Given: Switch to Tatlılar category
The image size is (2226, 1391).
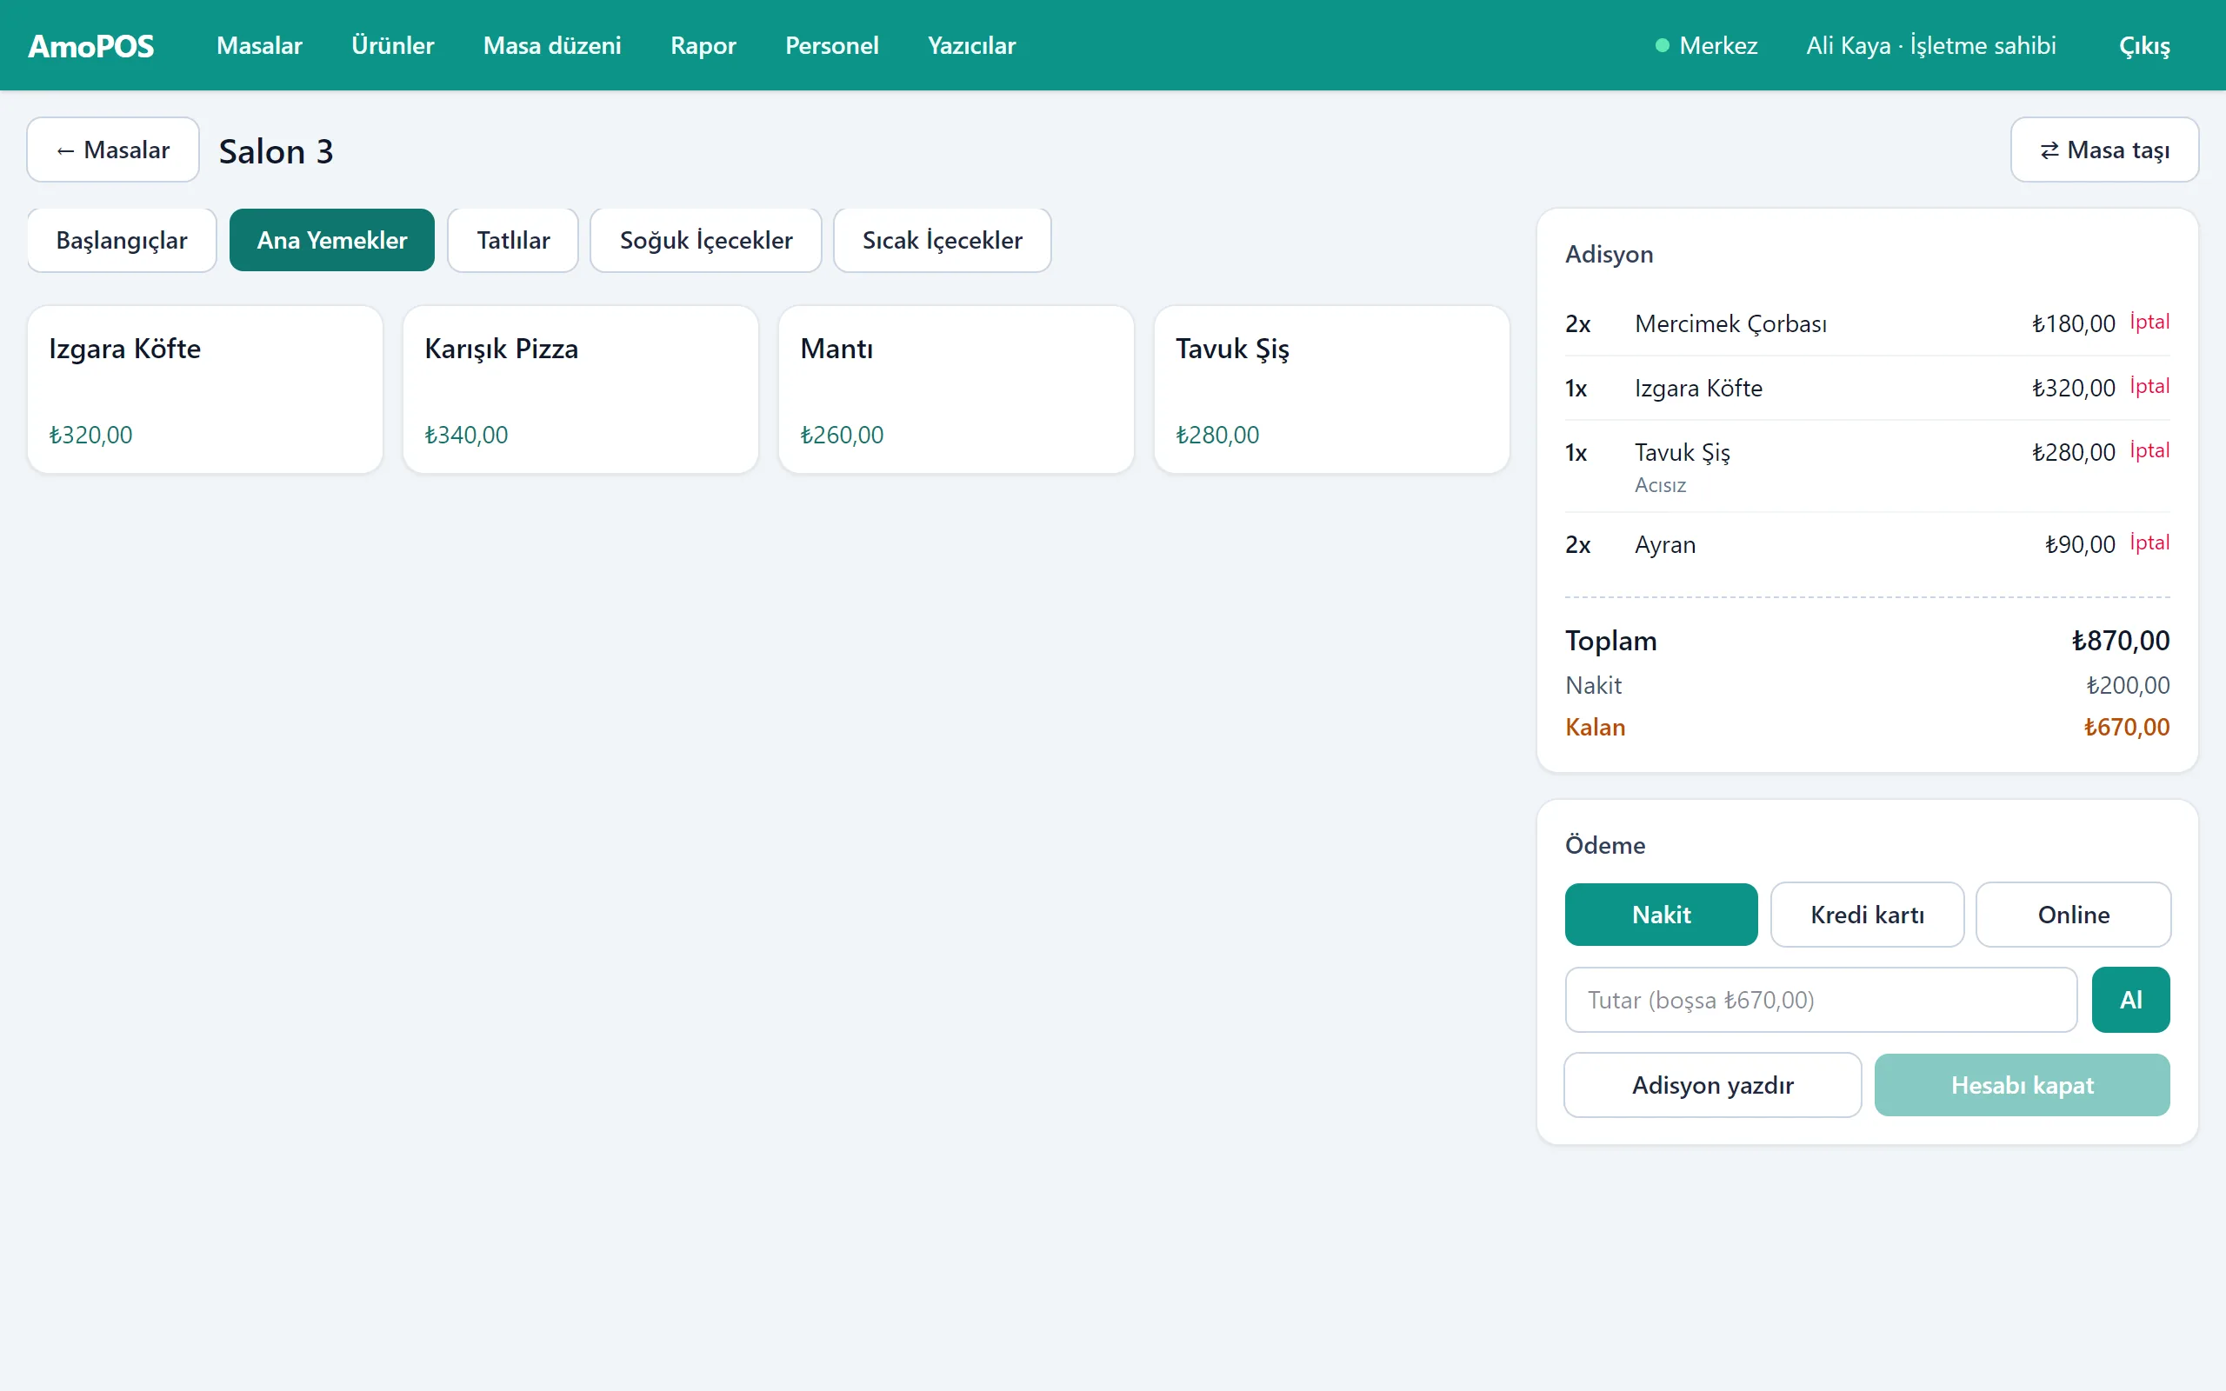Looking at the screenshot, I should (513, 240).
